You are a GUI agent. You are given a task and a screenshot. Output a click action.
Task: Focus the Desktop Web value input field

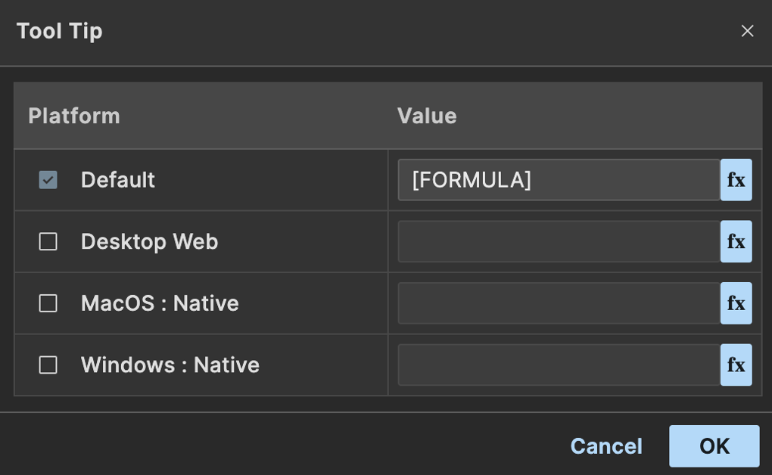(559, 241)
